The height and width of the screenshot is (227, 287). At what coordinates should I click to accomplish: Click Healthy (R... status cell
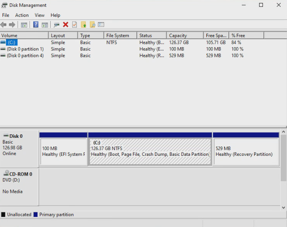(152, 56)
